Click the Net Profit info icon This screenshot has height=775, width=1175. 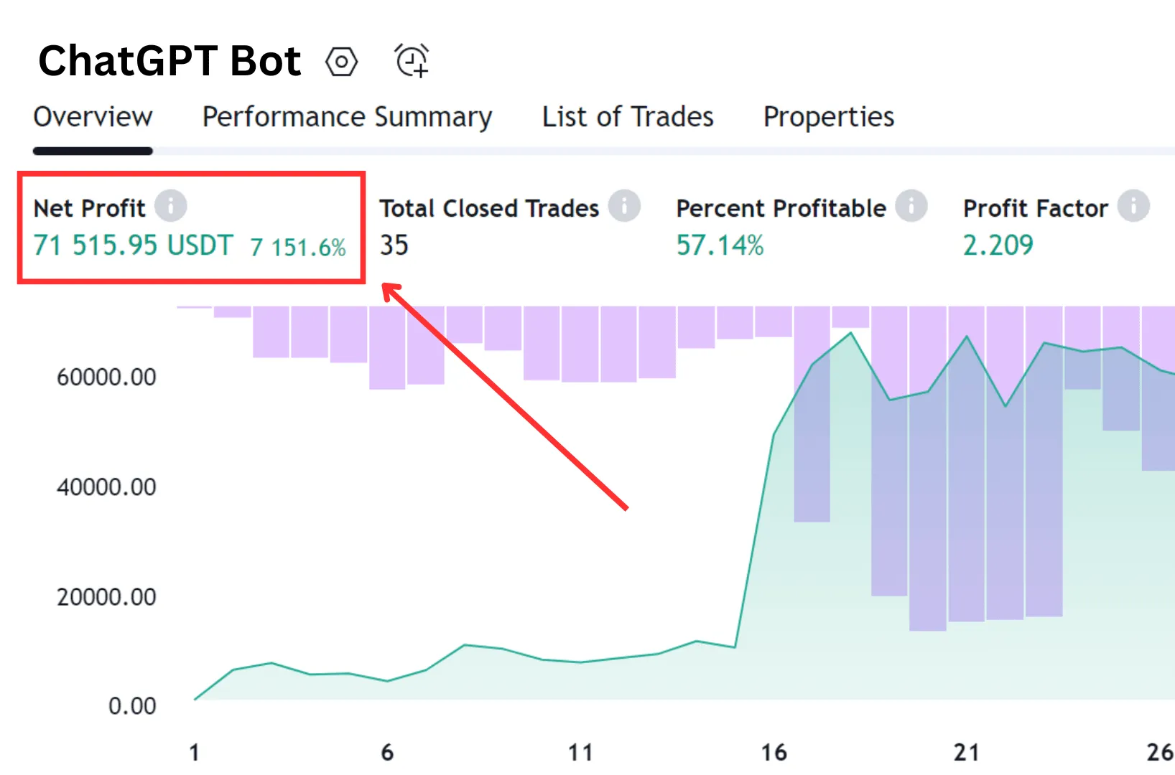[171, 205]
